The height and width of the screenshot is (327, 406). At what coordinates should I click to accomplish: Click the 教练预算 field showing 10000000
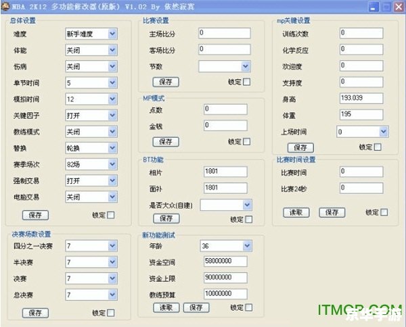tap(225, 294)
